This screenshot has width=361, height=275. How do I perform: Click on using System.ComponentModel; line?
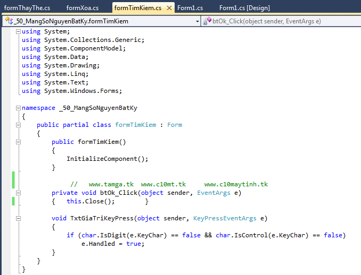tap(73, 48)
